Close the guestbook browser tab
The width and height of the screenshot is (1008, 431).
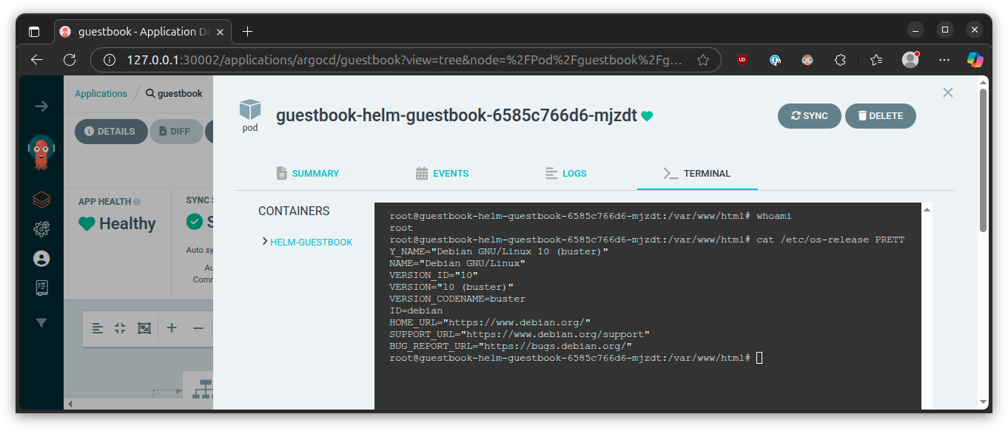tap(221, 32)
